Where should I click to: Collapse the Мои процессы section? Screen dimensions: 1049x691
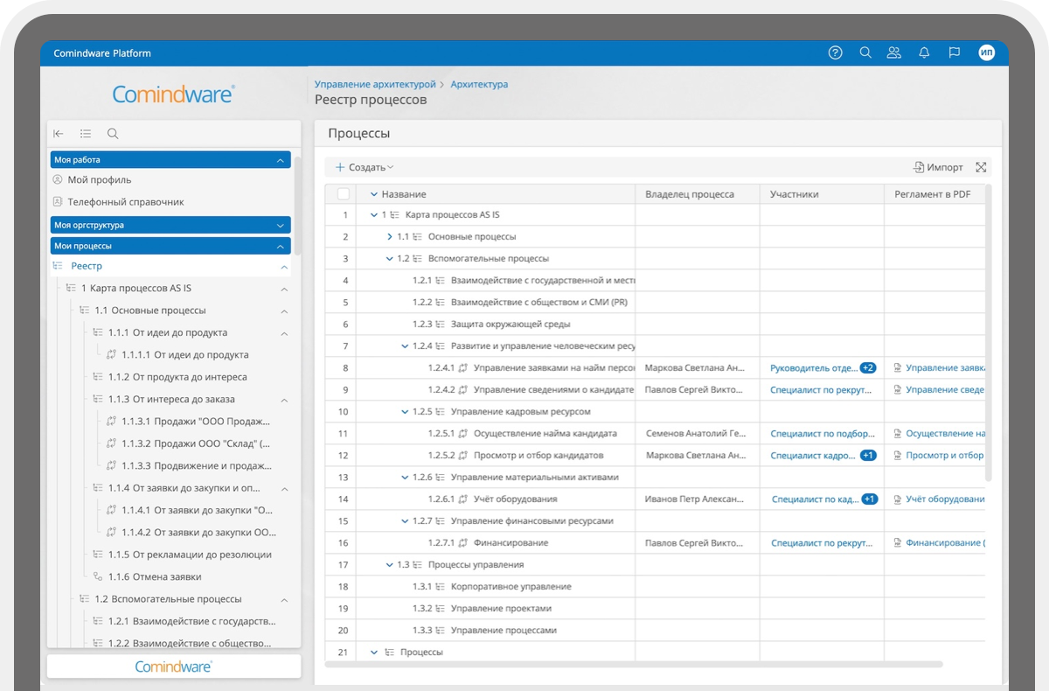point(281,246)
